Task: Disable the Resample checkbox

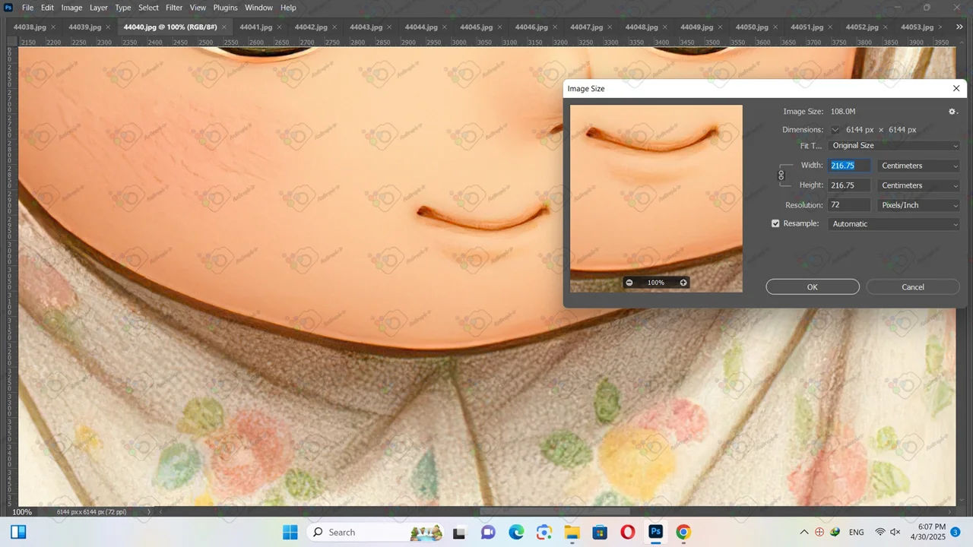Action: click(x=775, y=224)
